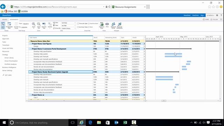224x126 pixels.
Task: Collapse E-commerce Portal Development project
Action: tap(31, 49)
